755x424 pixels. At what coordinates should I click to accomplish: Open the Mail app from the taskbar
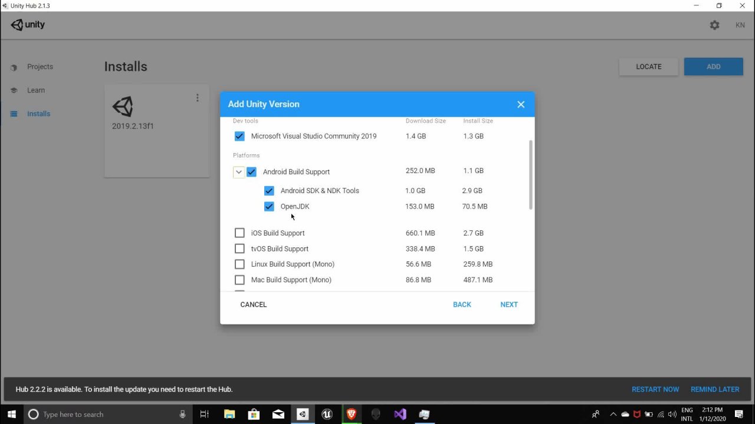(x=278, y=415)
